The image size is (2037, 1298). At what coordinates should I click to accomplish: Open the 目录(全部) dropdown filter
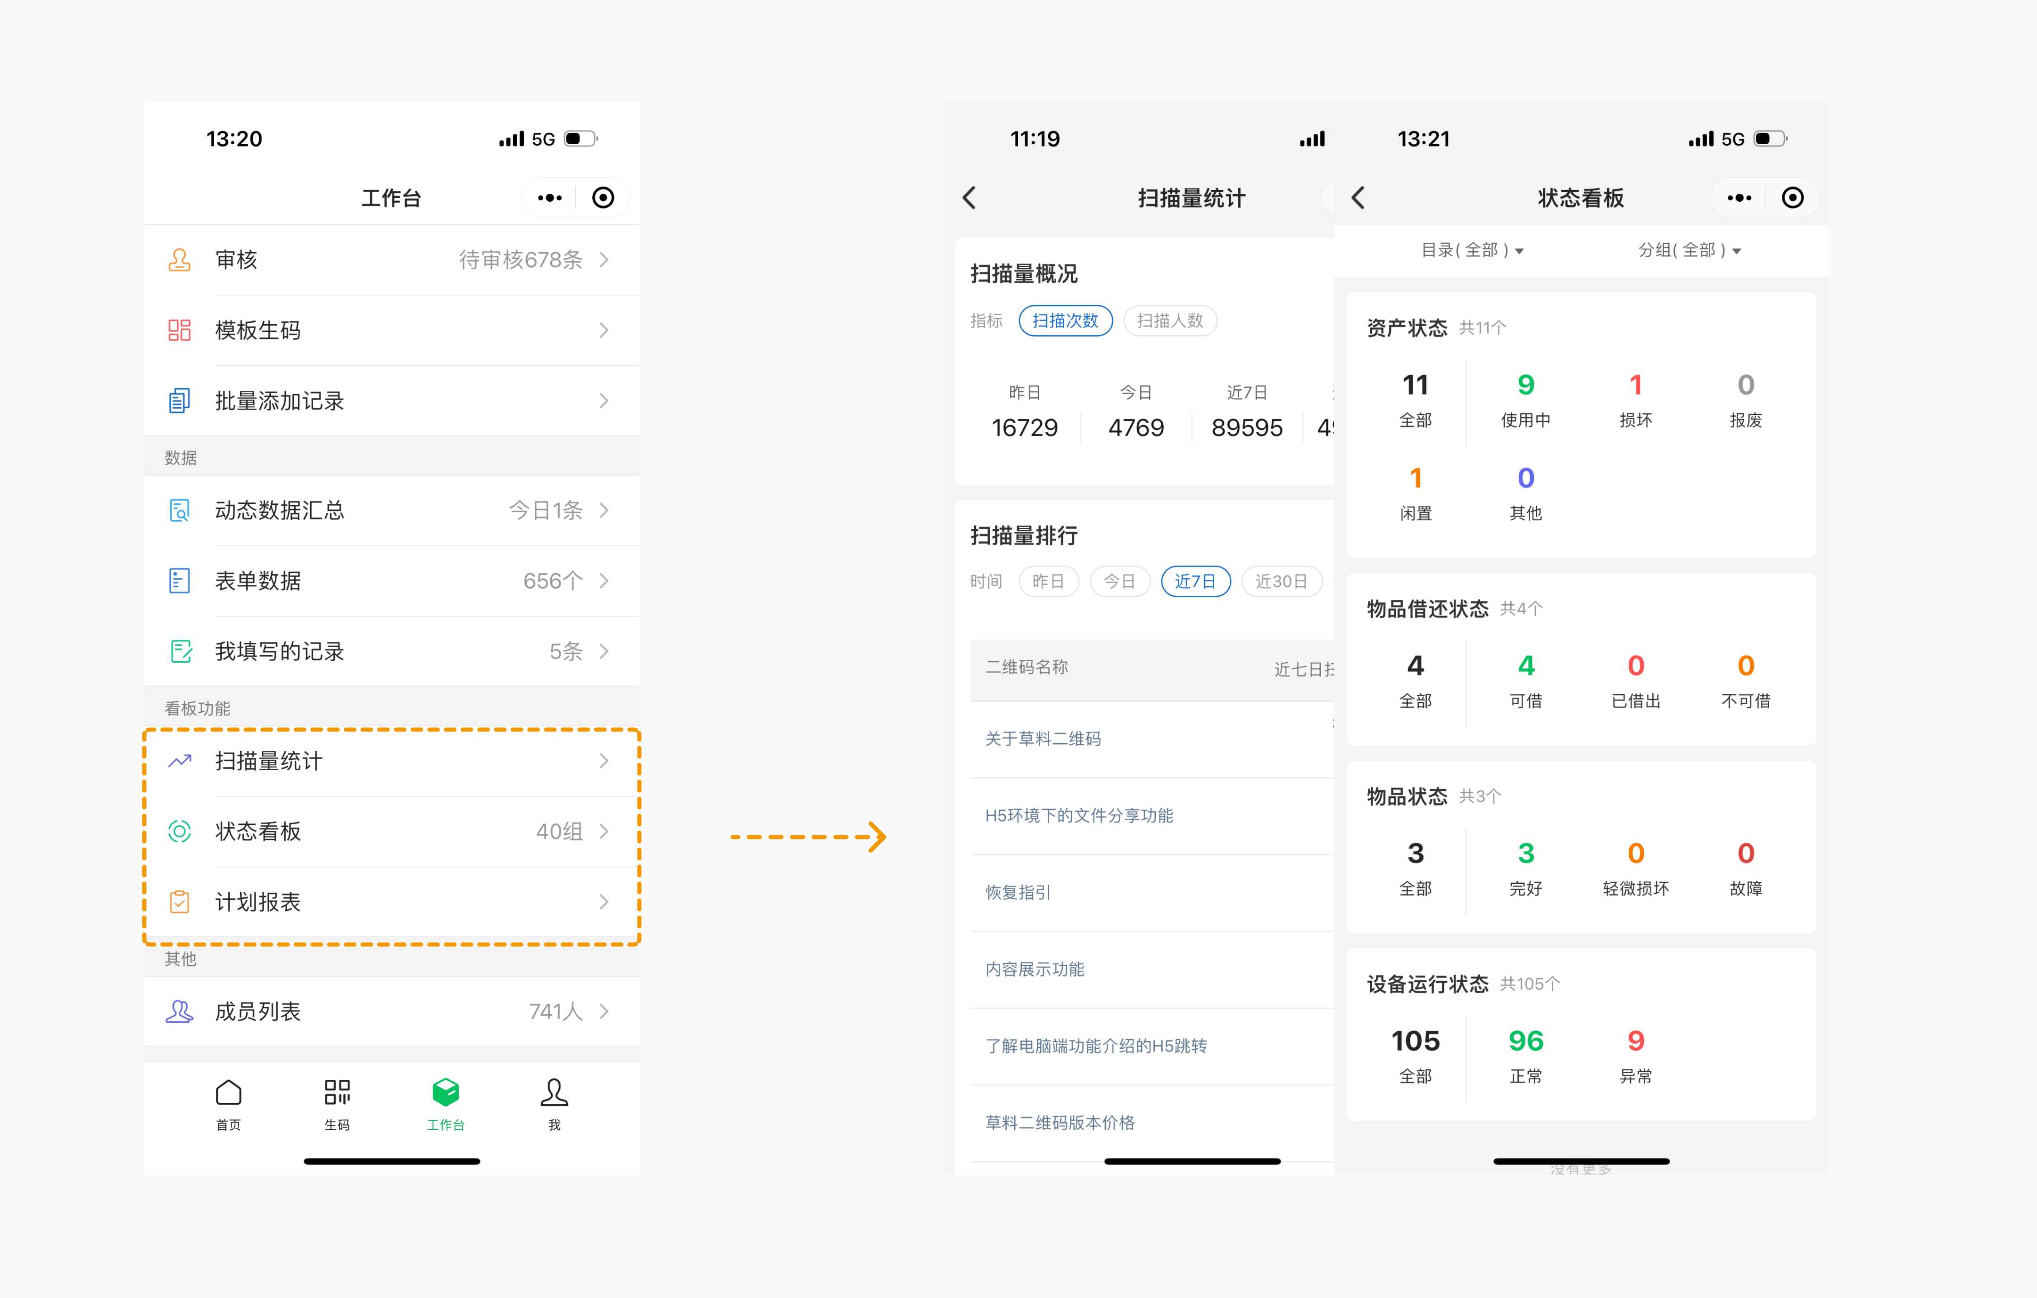click(1472, 250)
